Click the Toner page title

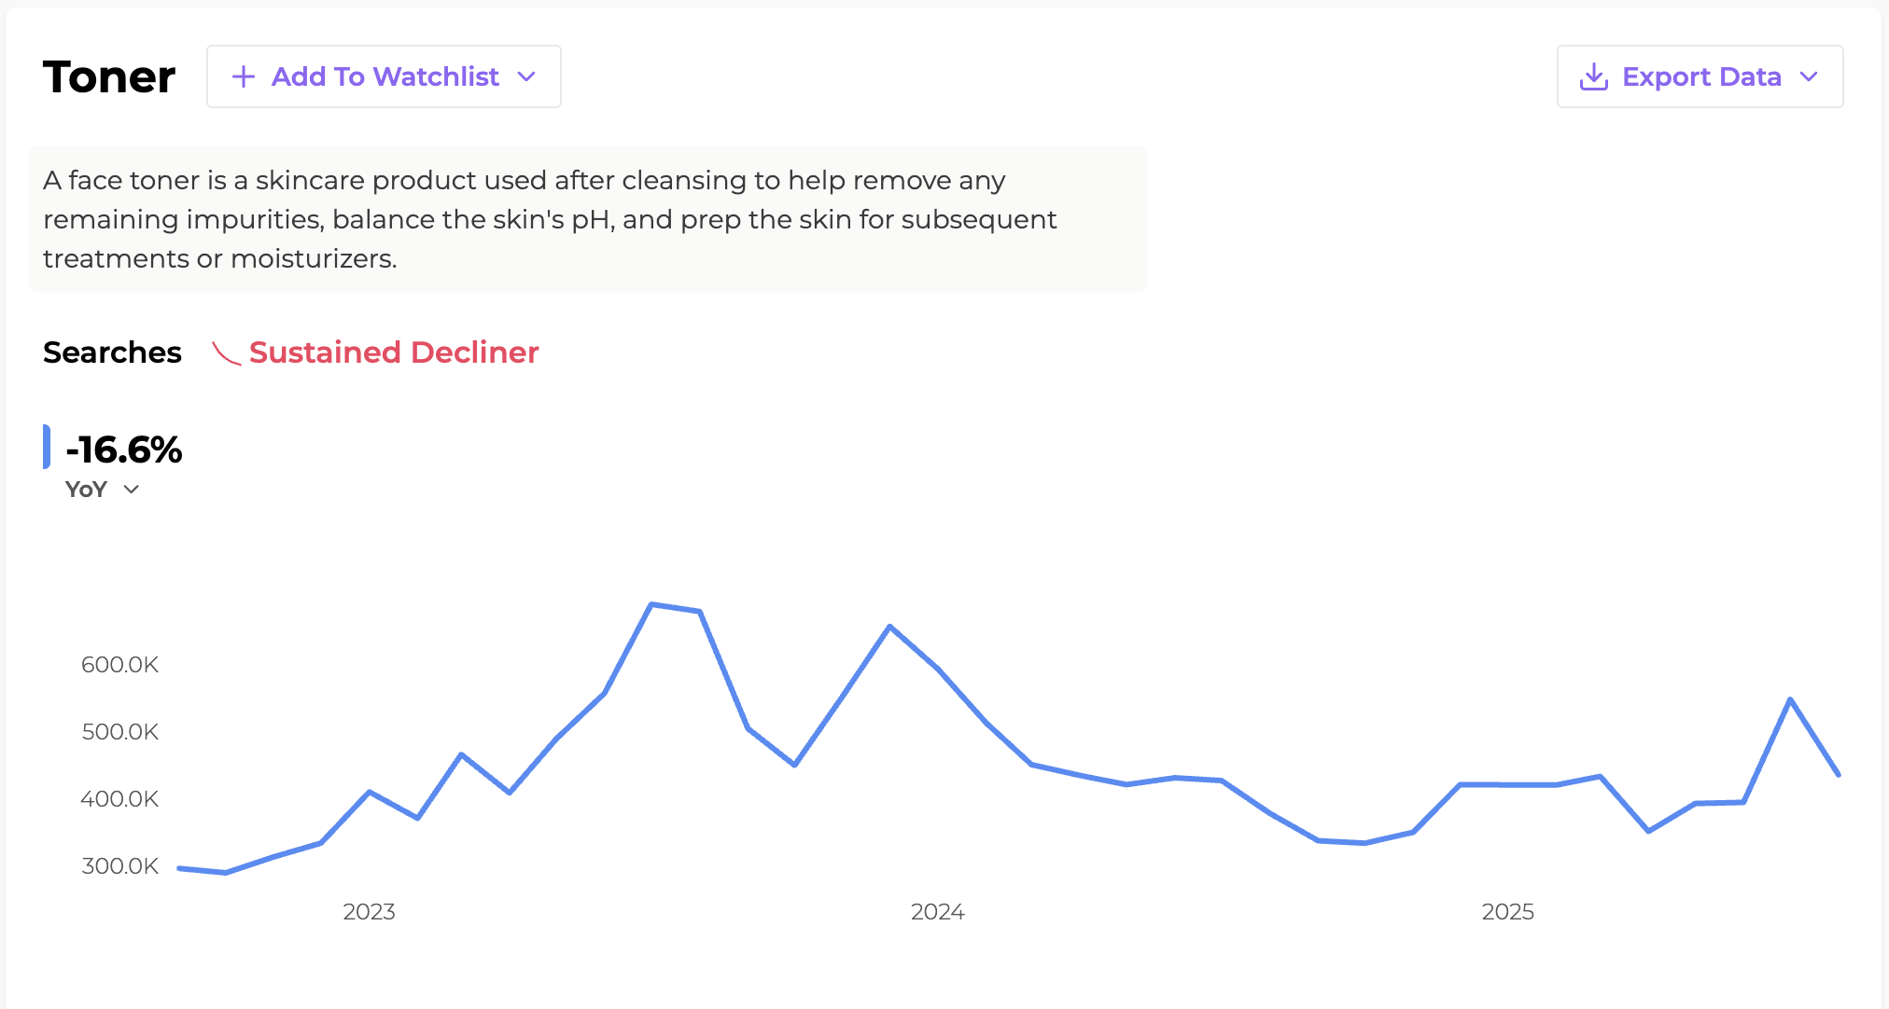click(x=109, y=76)
